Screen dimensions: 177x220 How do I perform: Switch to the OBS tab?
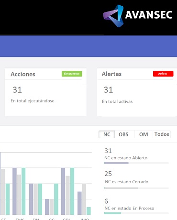tap(123, 134)
